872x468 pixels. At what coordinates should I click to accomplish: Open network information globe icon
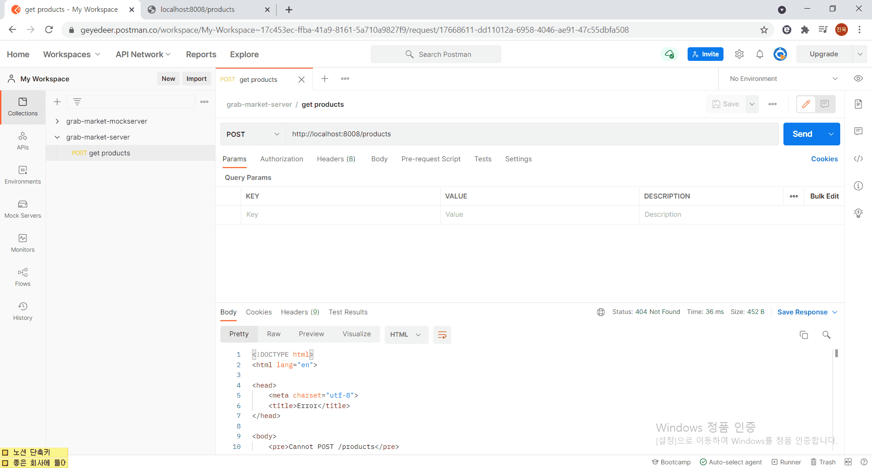601,312
